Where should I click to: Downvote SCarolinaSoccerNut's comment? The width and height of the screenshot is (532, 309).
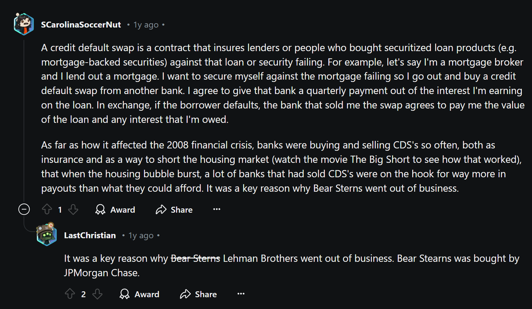74,210
